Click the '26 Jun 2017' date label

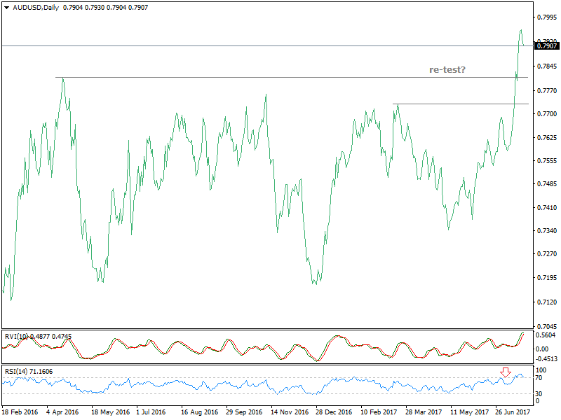[x=513, y=413]
